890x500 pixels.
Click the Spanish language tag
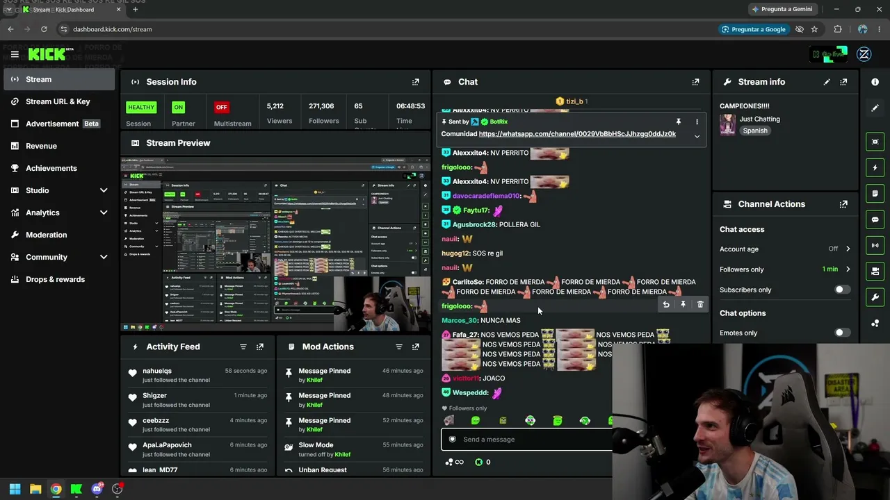click(754, 131)
